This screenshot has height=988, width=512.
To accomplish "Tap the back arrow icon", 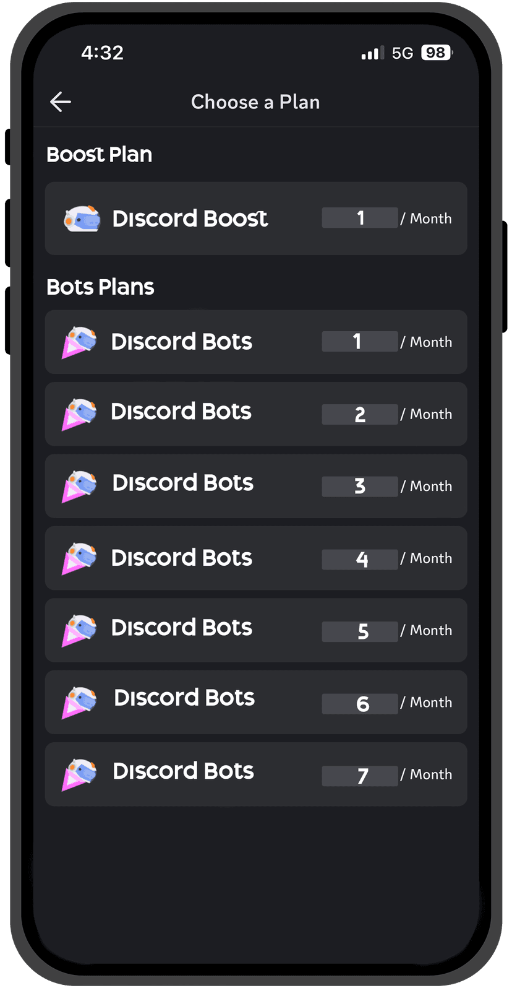I will pyautogui.click(x=61, y=102).
